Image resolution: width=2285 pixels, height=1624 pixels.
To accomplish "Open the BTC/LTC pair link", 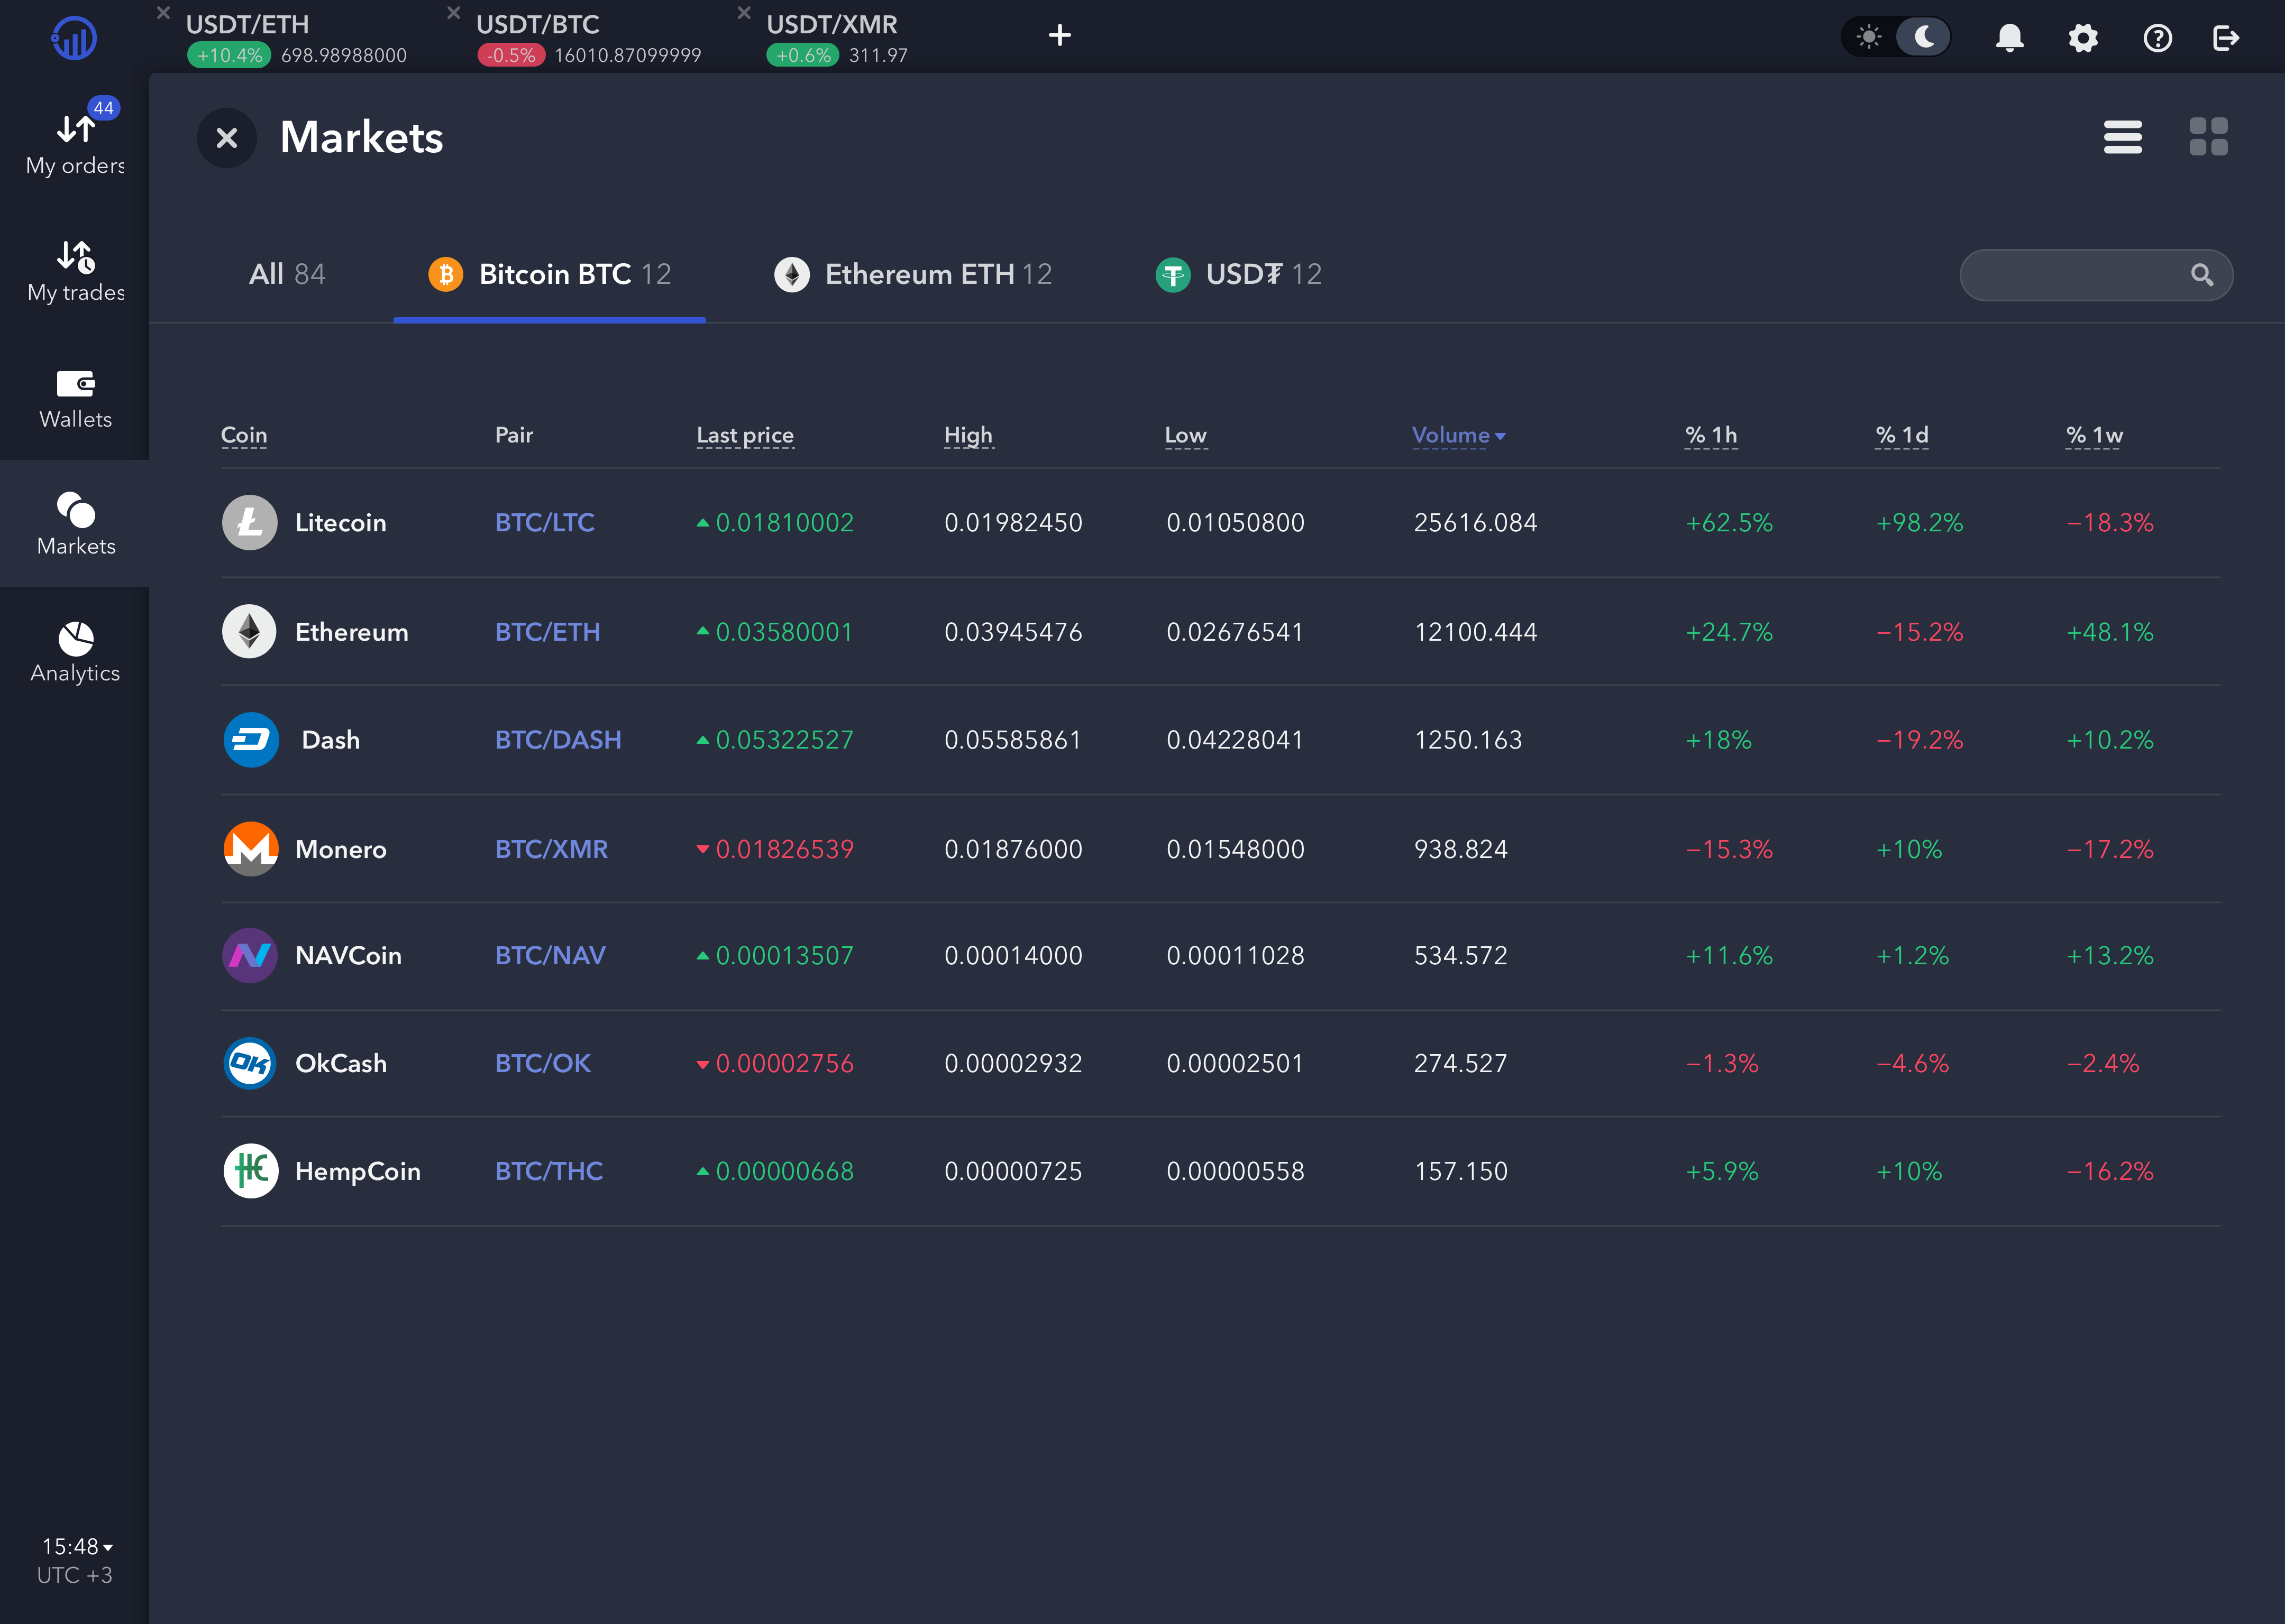I will (545, 522).
